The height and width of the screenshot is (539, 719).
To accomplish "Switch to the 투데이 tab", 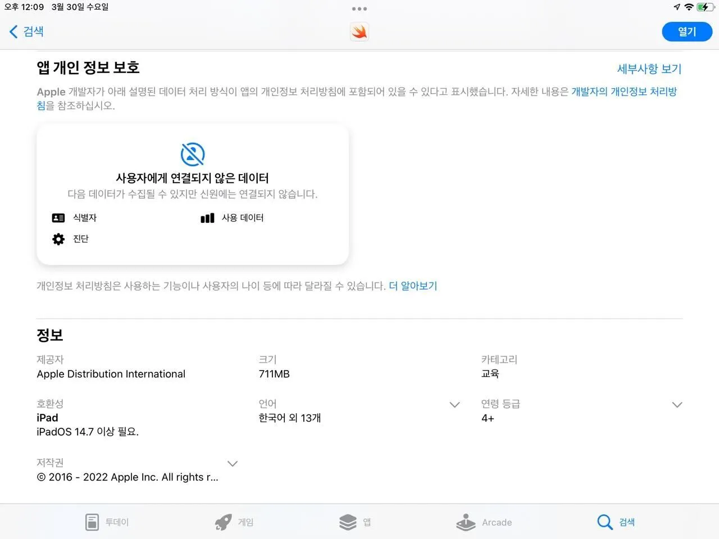I will point(107,522).
